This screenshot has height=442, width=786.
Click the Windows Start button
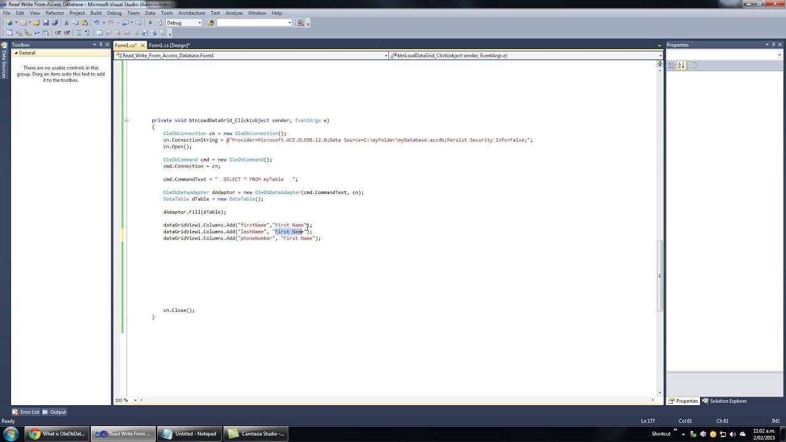point(11,433)
